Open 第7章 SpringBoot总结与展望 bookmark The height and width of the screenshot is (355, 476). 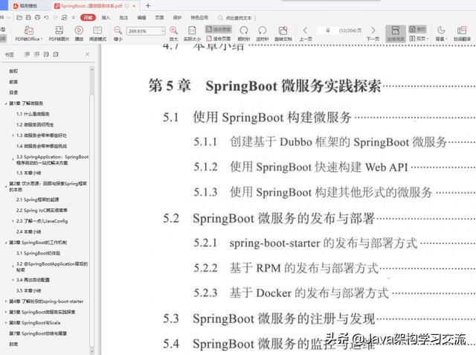pyautogui.click(x=38, y=333)
